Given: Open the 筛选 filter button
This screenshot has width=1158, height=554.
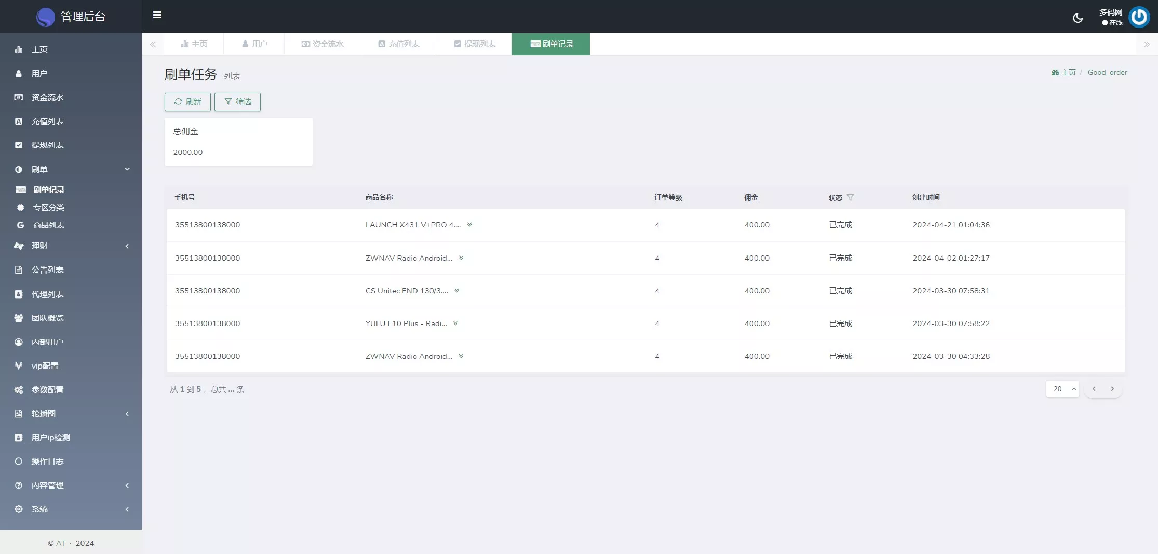Looking at the screenshot, I should point(237,102).
